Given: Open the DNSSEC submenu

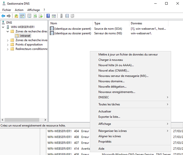Looking at the screenshot, I should click(130, 97).
